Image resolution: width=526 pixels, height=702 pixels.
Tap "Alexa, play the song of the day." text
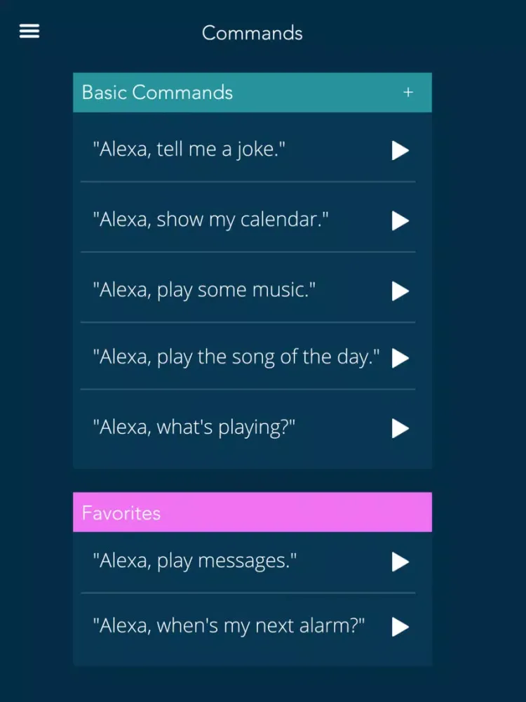point(236,357)
